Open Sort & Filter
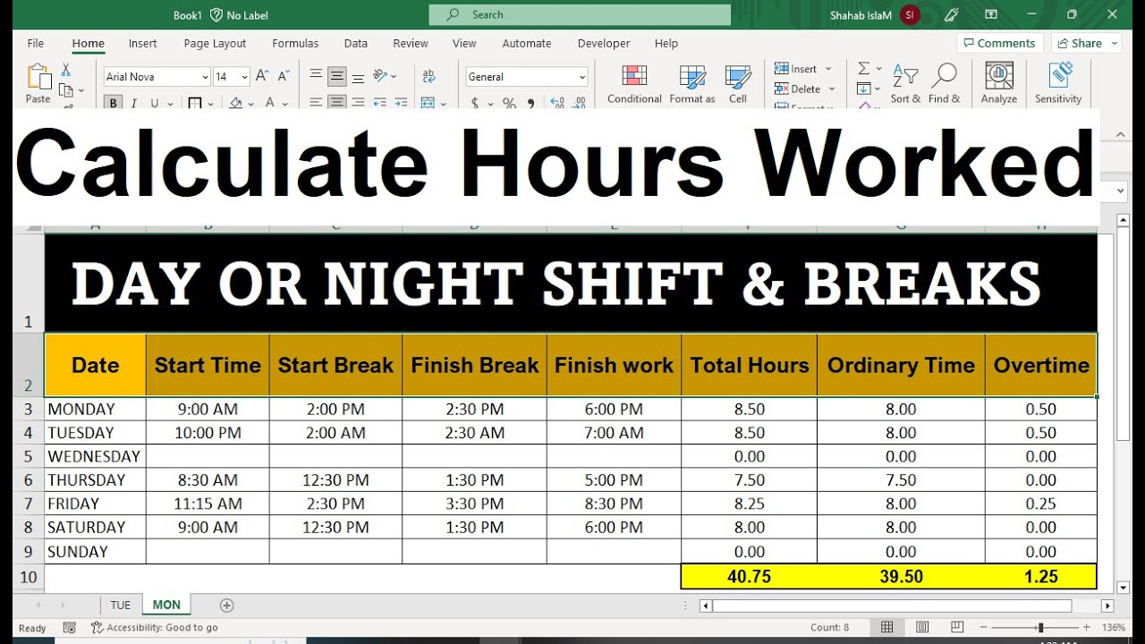The image size is (1145, 644). pyautogui.click(x=905, y=82)
